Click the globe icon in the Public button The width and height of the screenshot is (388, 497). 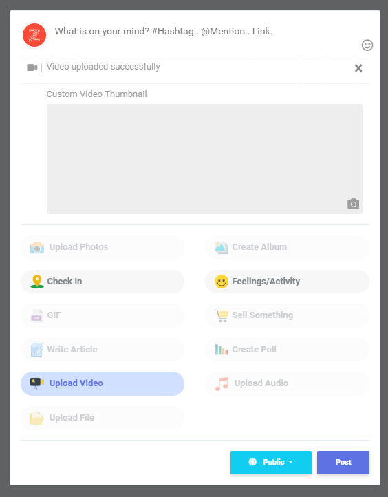252,462
